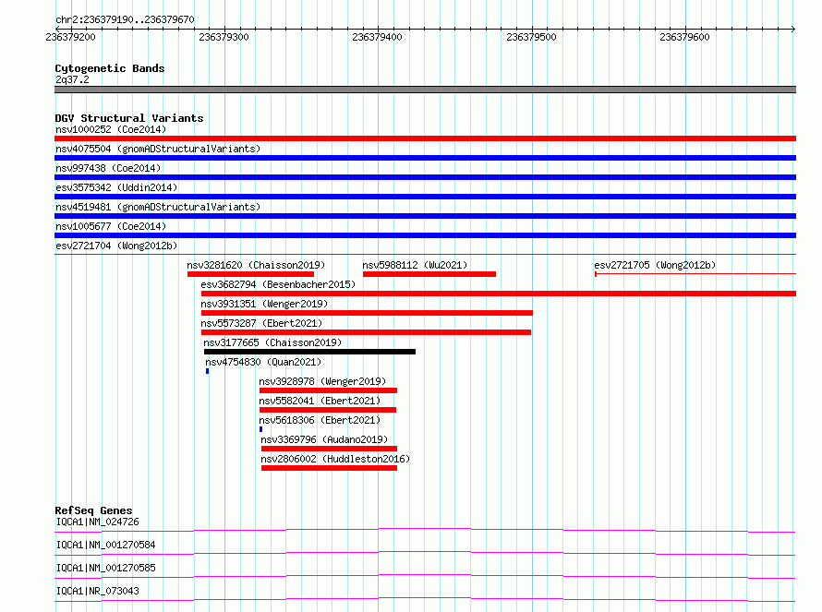The image size is (822, 612).
Task: Select the 2q37.2 band label
Action: tap(72, 79)
